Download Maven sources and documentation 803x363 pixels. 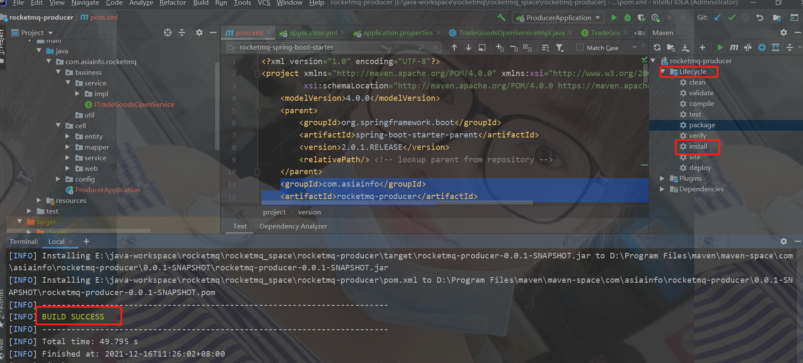[x=685, y=47]
